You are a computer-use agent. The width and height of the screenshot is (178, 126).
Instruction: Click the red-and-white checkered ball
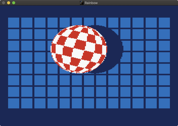(x=79, y=49)
